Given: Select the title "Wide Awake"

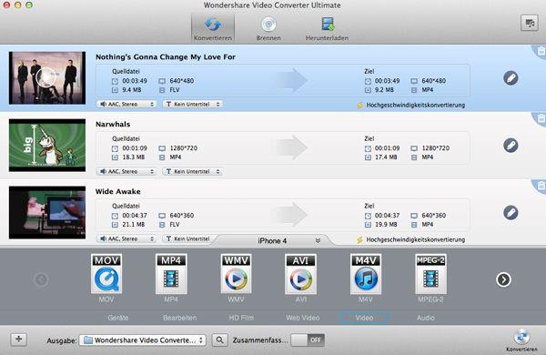Looking at the screenshot, I should (x=118, y=191).
